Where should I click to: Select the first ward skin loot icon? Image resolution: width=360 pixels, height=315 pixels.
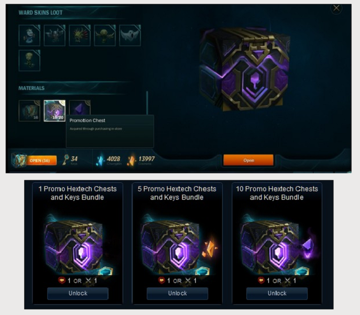29,35
